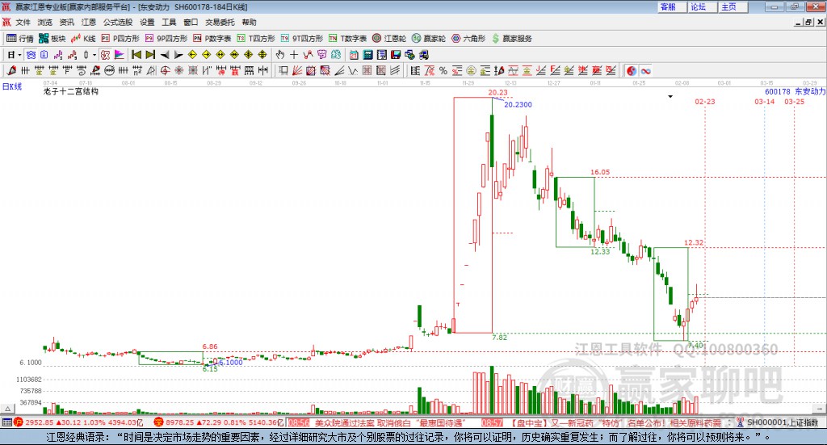
Task: Open the 六角形 hexagon tool
Action: click(x=468, y=39)
